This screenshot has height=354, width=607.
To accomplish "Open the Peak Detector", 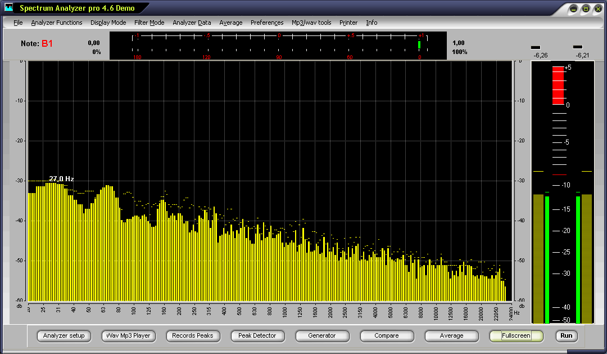I will coord(257,336).
